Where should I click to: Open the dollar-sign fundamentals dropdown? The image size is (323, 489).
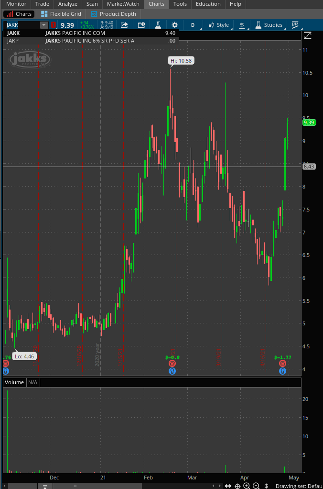pos(242,25)
